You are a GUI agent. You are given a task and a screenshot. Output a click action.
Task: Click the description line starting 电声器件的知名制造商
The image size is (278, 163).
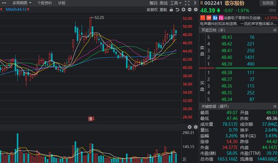(238, 24)
